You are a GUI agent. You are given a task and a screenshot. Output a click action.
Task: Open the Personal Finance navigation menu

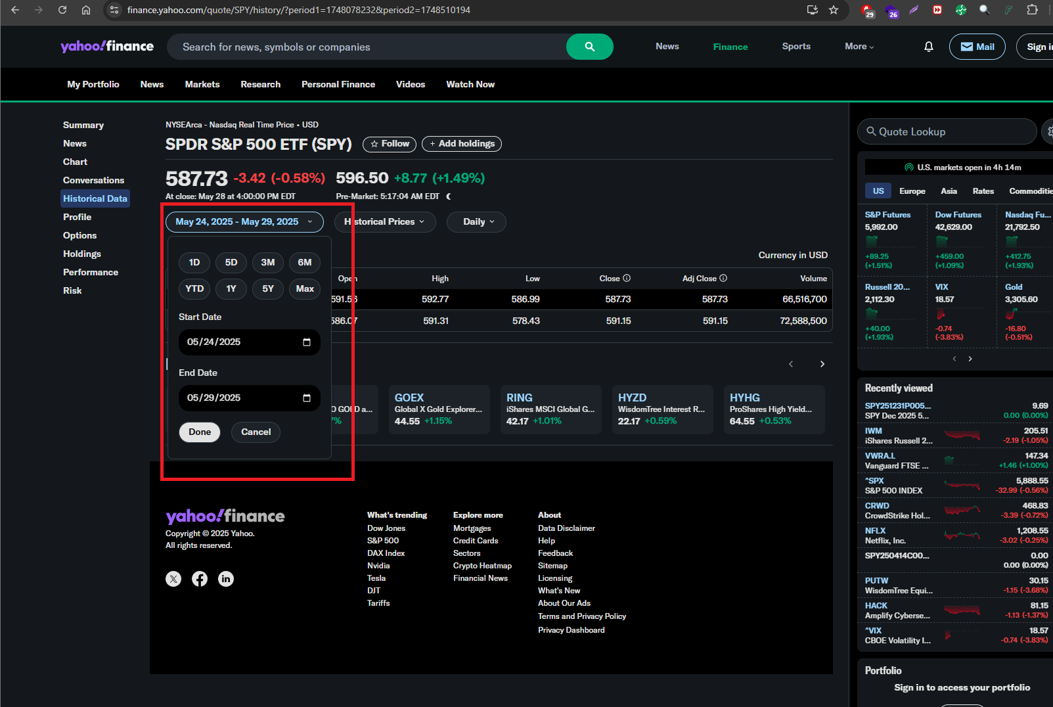tap(338, 84)
